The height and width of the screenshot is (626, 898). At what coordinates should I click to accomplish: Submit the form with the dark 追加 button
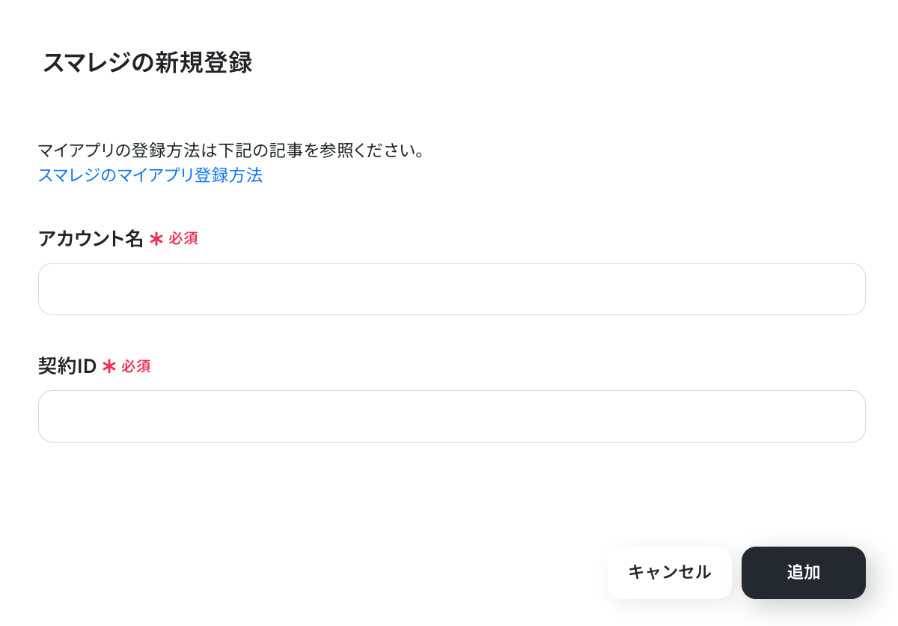click(804, 573)
